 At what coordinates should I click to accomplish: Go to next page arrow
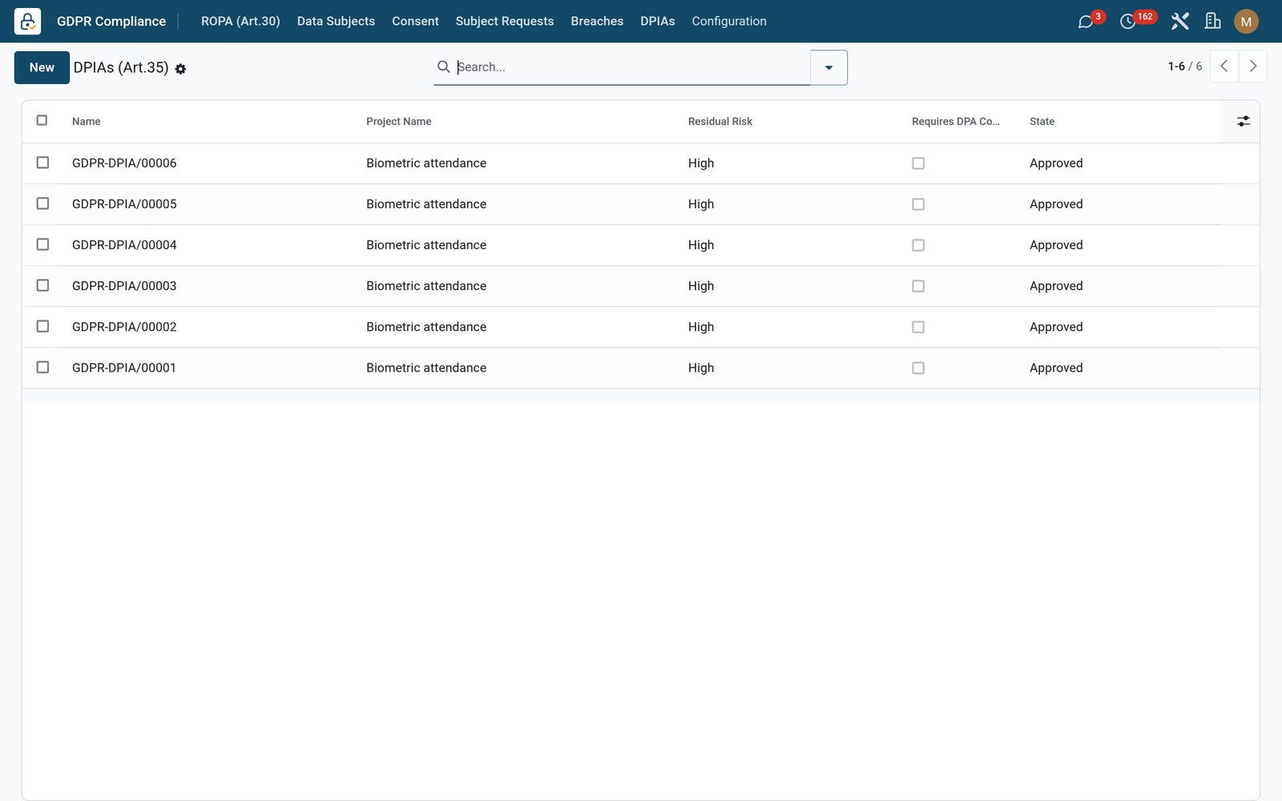coord(1253,66)
